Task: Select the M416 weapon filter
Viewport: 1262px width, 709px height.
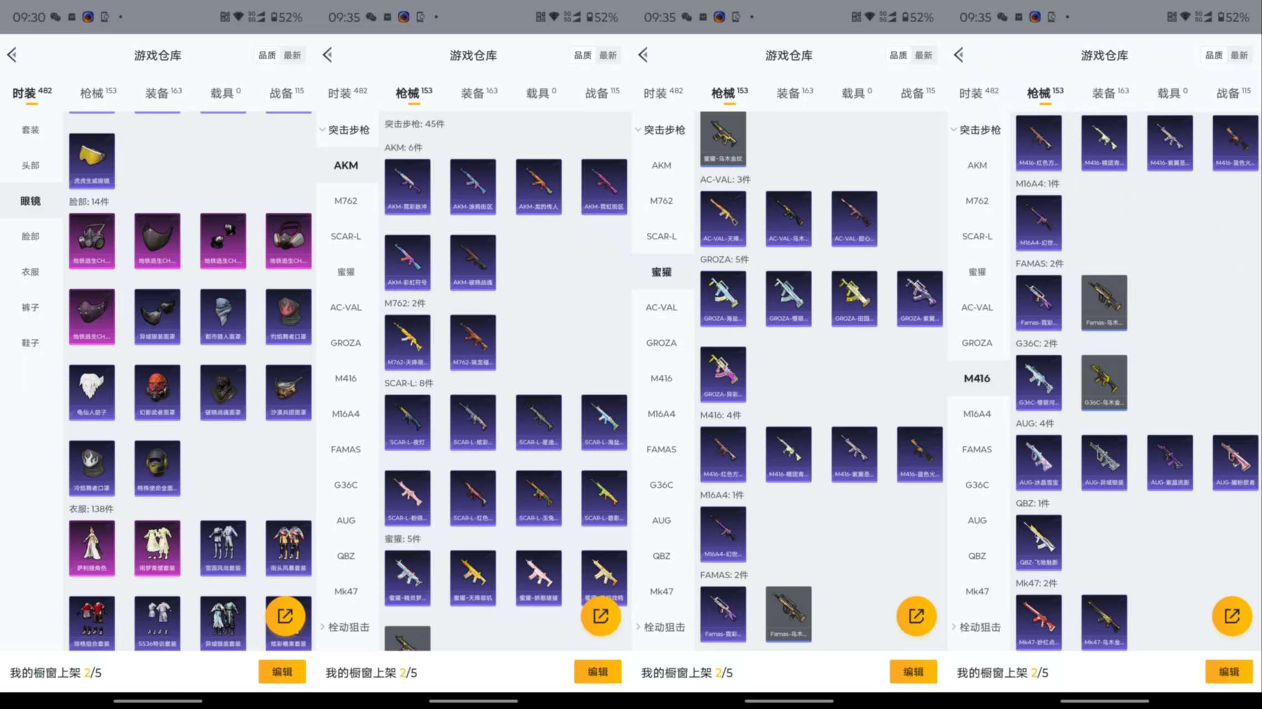Action: click(978, 378)
